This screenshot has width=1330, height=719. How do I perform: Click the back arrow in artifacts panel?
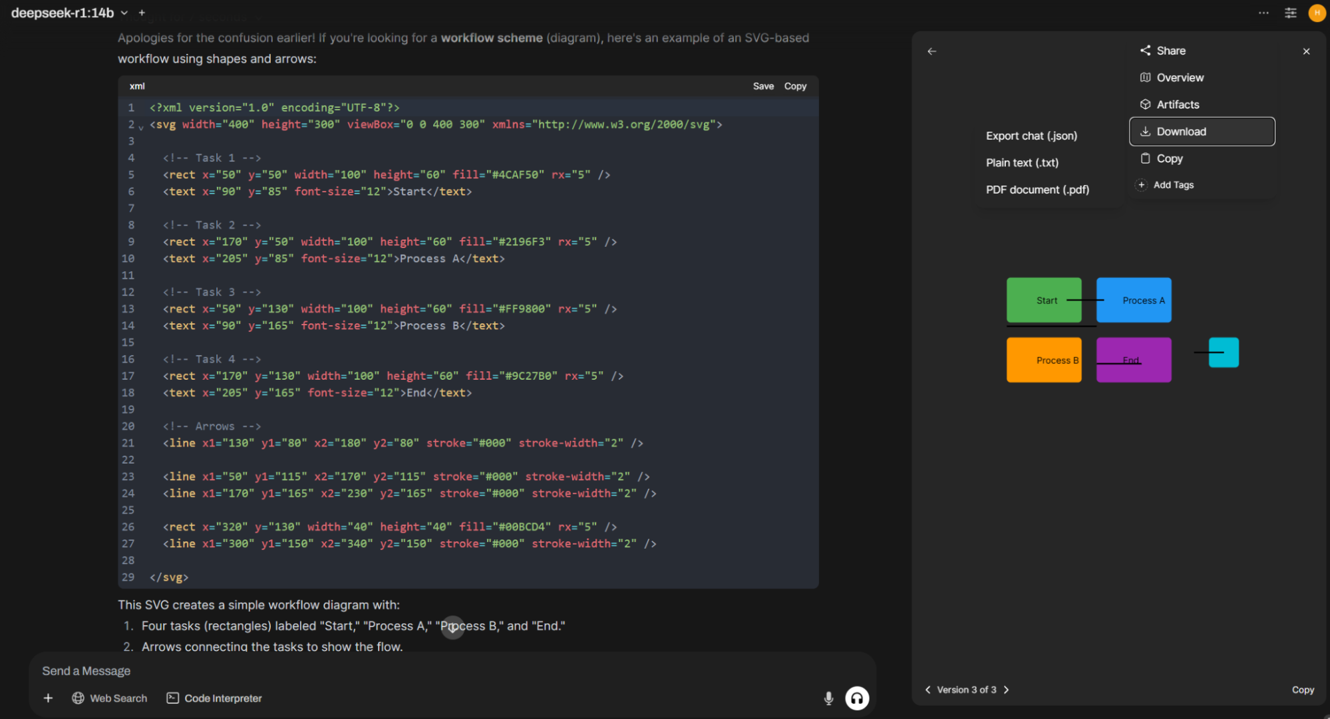pyautogui.click(x=931, y=51)
